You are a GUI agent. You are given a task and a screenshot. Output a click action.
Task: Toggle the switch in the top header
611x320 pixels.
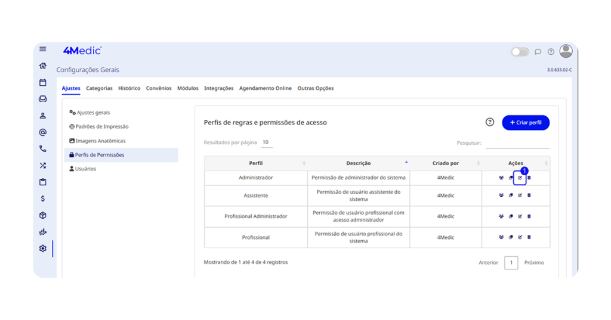tap(520, 52)
